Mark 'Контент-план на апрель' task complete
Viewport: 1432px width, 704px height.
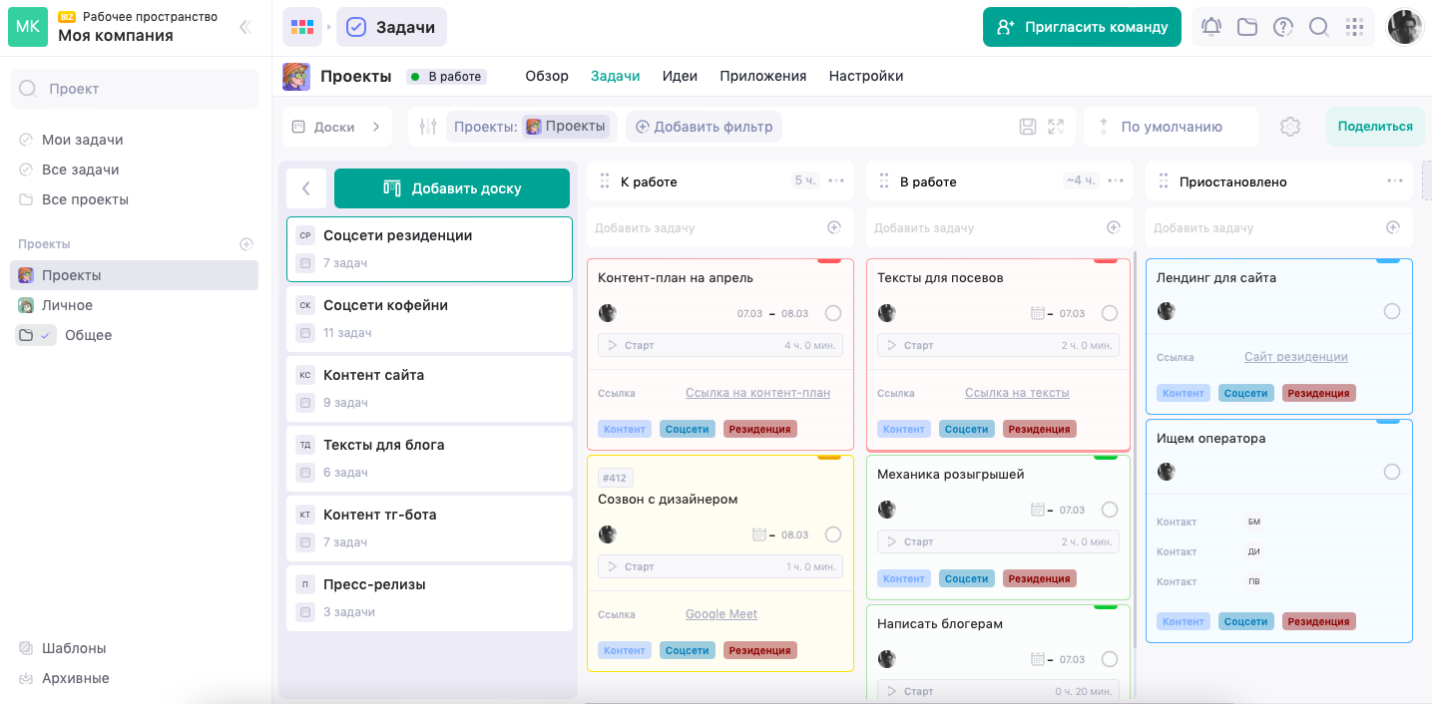point(833,313)
